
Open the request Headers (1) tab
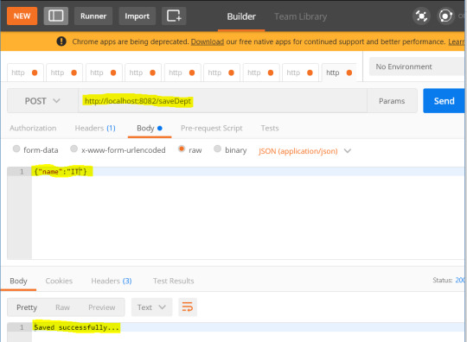(95, 128)
